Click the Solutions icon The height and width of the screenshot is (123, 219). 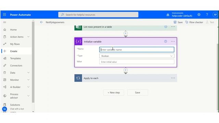point(5,105)
